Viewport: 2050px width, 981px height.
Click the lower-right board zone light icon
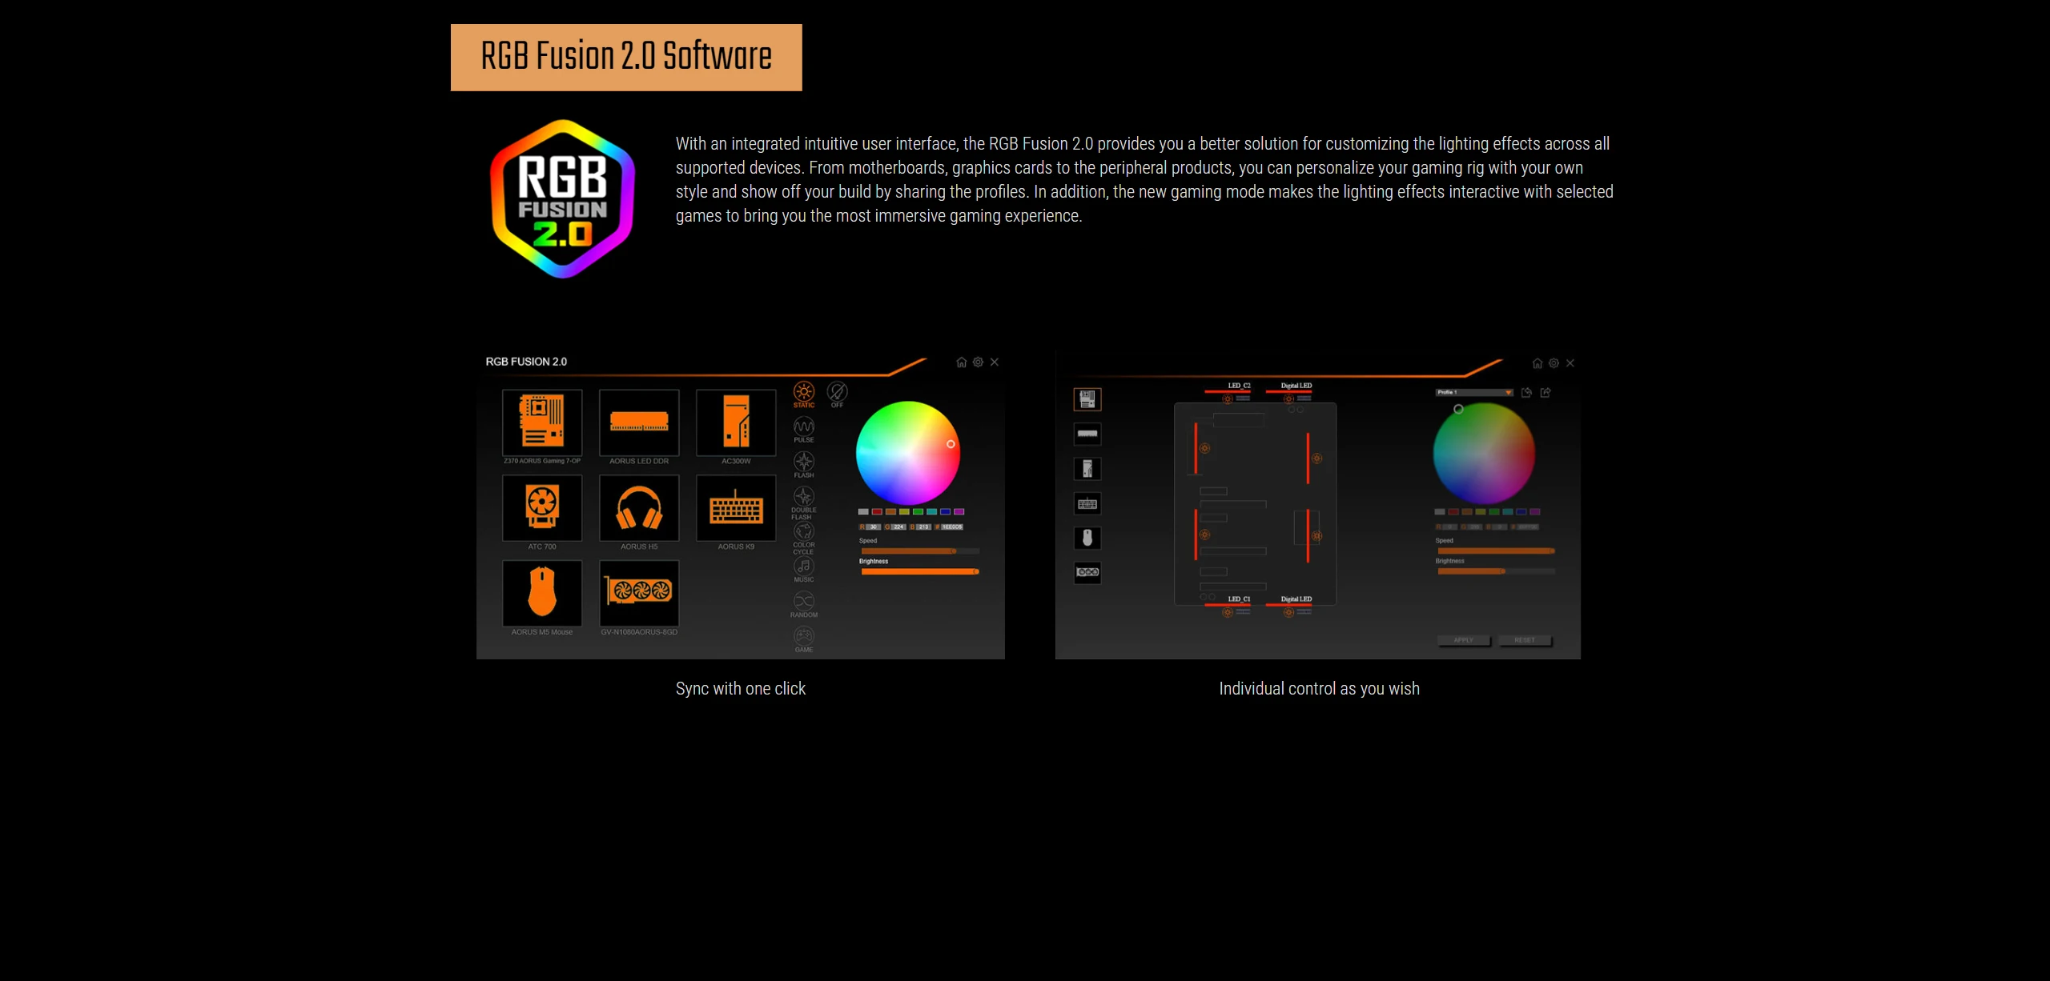pos(1316,536)
